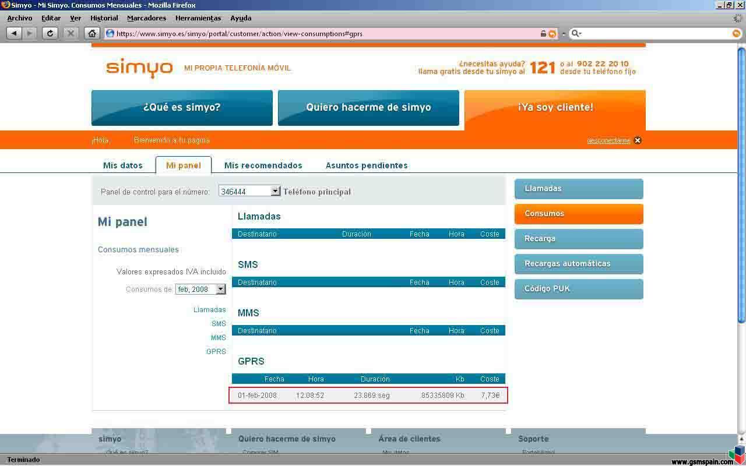The image size is (746, 466).
Task: Click the GPRS time 12:08:52
Action: pyautogui.click(x=310, y=396)
